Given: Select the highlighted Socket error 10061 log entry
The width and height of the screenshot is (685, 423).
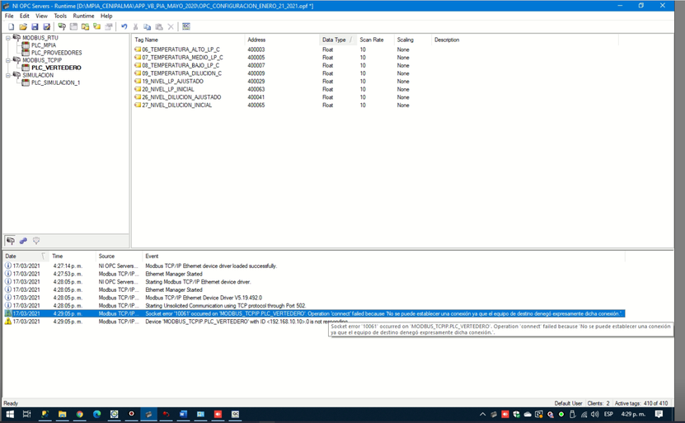Looking at the screenshot, I should (315, 313).
